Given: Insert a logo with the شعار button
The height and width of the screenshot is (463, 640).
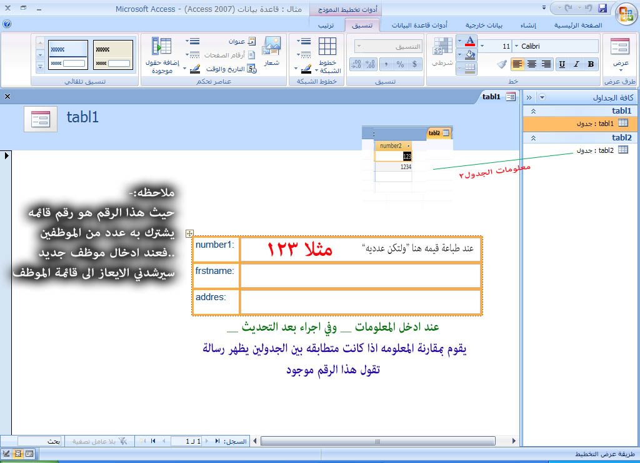Looking at the screenshot, I should tap(271, 52).
